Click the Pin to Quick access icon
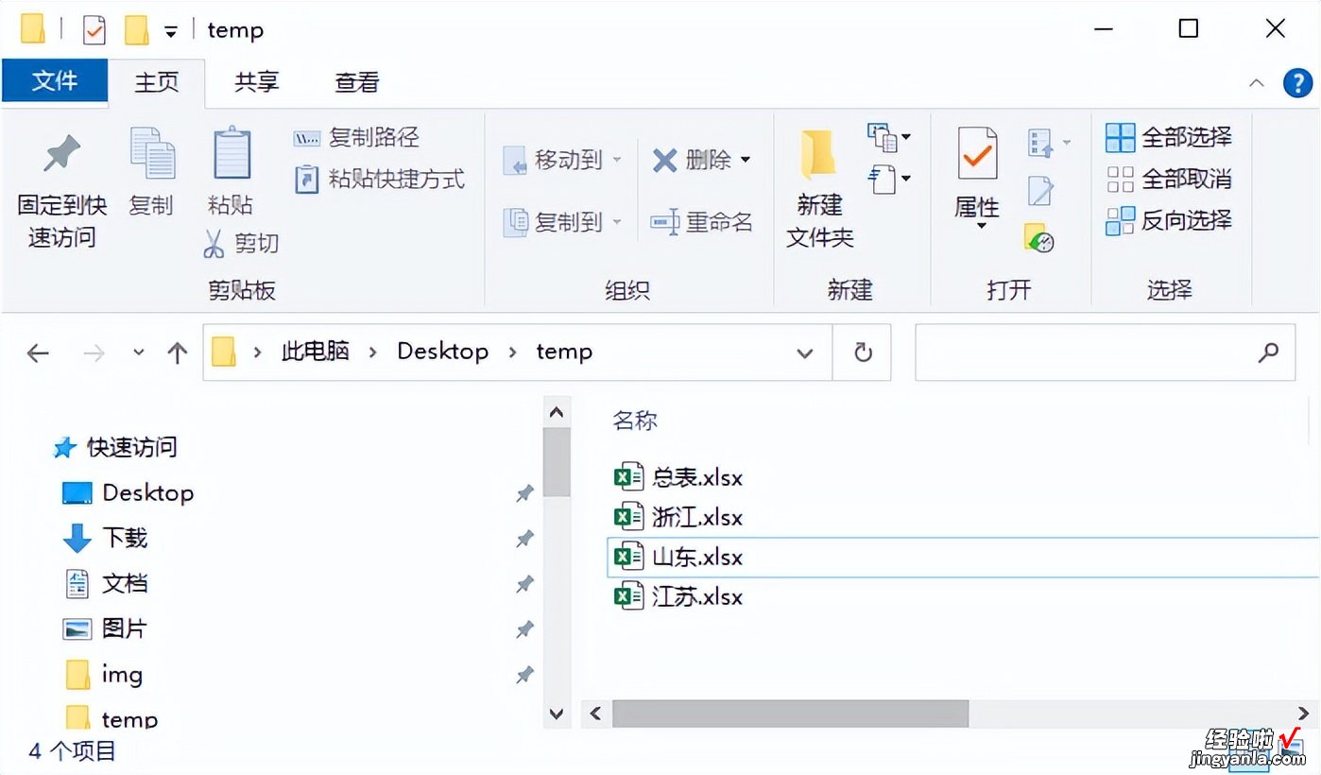Viewport: 1321px width, 775px height. point(61,155)
